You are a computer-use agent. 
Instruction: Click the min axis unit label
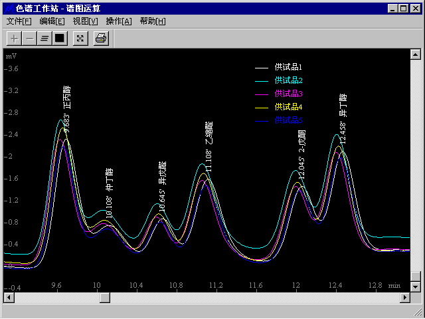pyautogui.click(x=394, y=285)
